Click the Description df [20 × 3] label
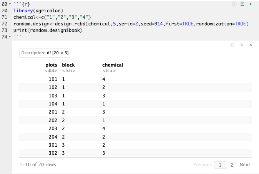Viewport: 259px width, 174px height. [45, 53]
